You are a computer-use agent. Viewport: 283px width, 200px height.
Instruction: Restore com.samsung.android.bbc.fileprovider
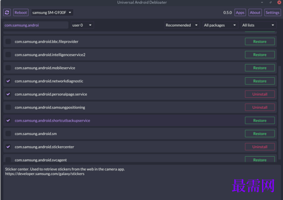point(260,41)
